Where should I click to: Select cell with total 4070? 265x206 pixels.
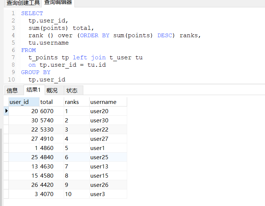(x=52, y=194)
